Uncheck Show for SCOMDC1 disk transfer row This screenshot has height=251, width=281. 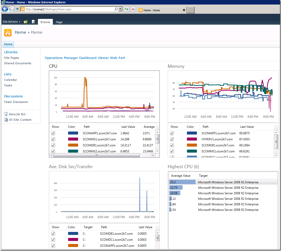53,239
